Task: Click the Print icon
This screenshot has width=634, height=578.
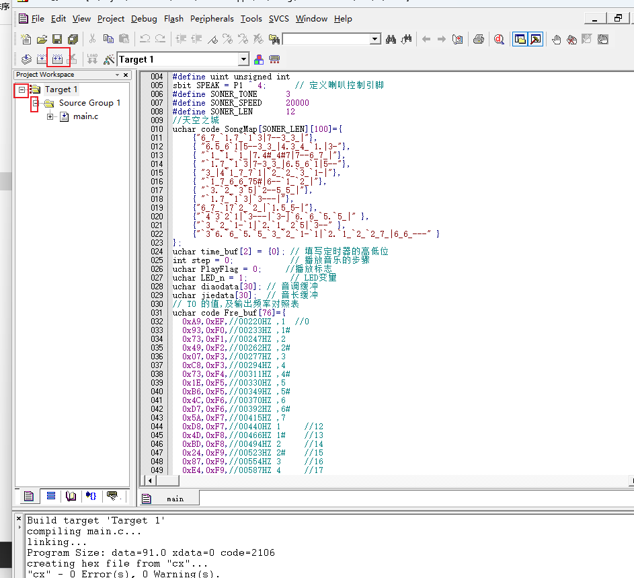Action: [478, 39]
